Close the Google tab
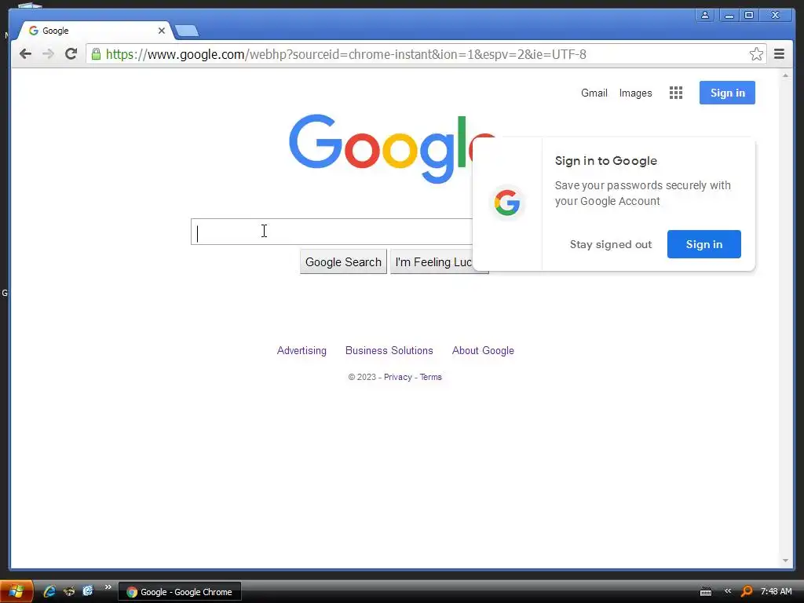The width and height of the screenshot is (804, 603). coord(162,31)
